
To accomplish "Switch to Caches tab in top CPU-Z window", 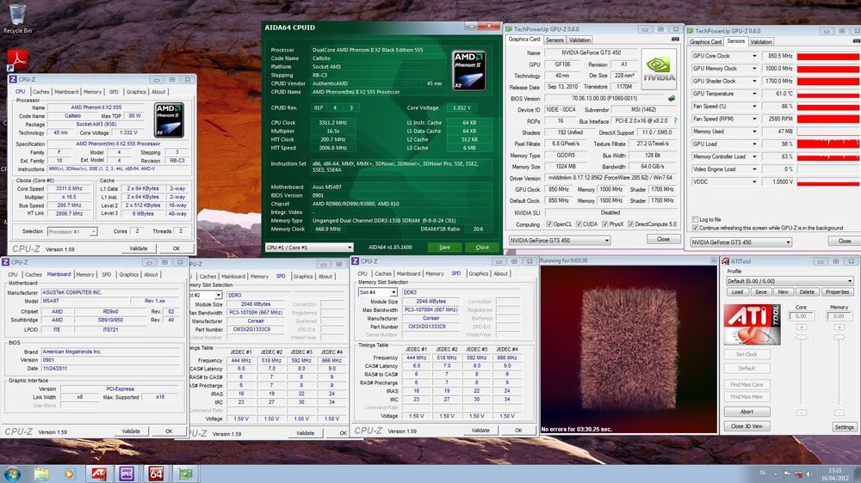I will [40, 92].
